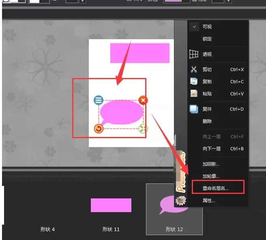The height and width of the screenshot is (240, 266).
Task: Click the Copy icon in the context menu
Action: tap(194, 82)
